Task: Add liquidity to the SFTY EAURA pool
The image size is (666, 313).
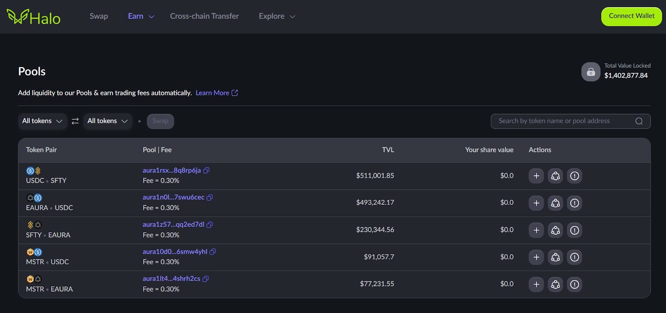Action: pos(536,230)
